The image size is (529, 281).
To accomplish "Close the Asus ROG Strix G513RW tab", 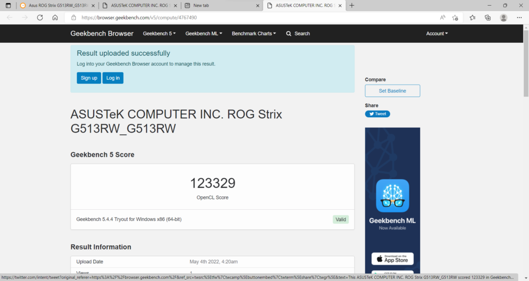I will click(93, 6).
